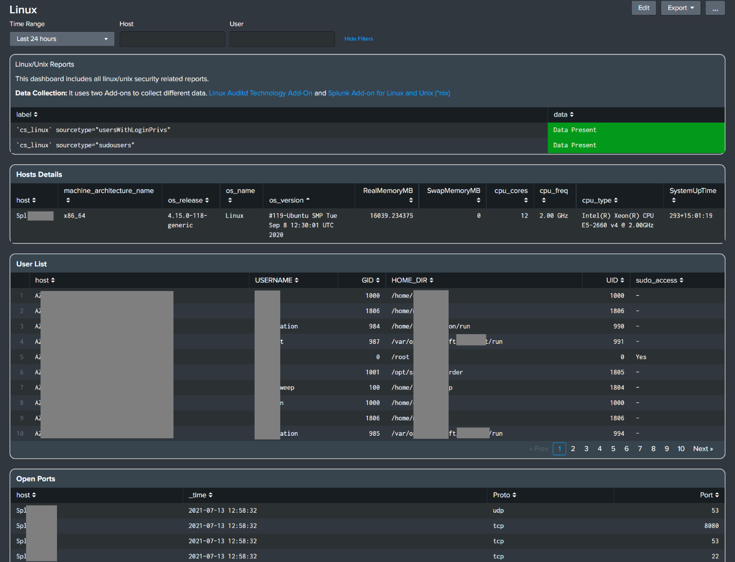
Task: Sort Open Ports by Proto column
Action: click(x=505, y=495)
